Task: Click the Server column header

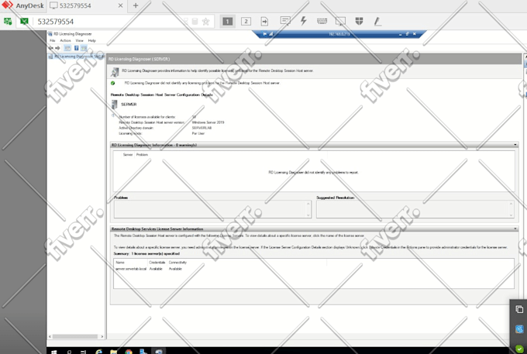Action: click(x=128, y=154)
